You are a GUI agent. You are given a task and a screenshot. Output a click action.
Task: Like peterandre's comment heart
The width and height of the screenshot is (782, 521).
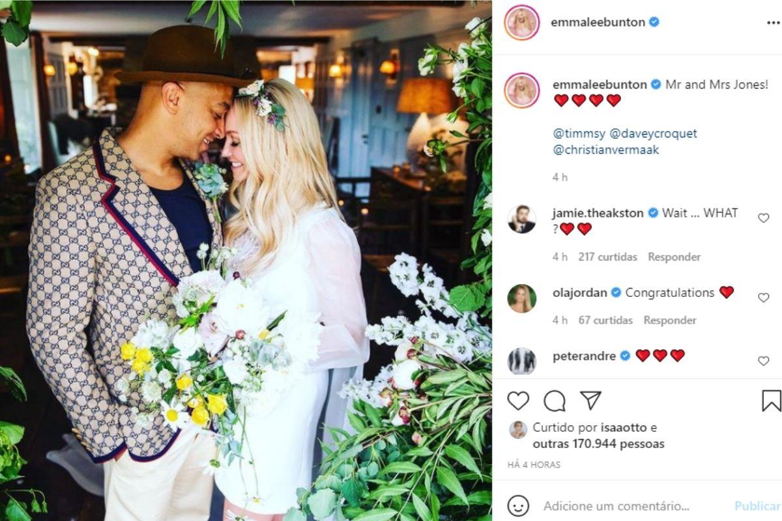764,361
